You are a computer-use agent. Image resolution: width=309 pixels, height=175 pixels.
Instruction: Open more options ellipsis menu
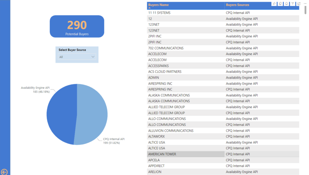[x=305, y=4]
